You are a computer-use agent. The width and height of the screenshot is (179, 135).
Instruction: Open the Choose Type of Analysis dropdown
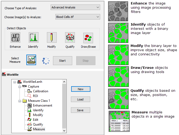[x=75, y=7]
